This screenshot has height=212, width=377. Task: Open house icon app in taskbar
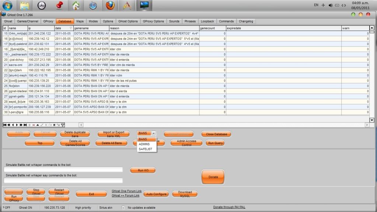pyautogui.click(x=76, y=5)
